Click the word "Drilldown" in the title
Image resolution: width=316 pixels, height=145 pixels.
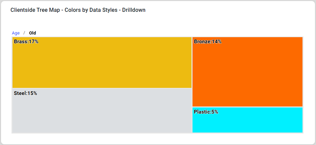coord(132,10)
